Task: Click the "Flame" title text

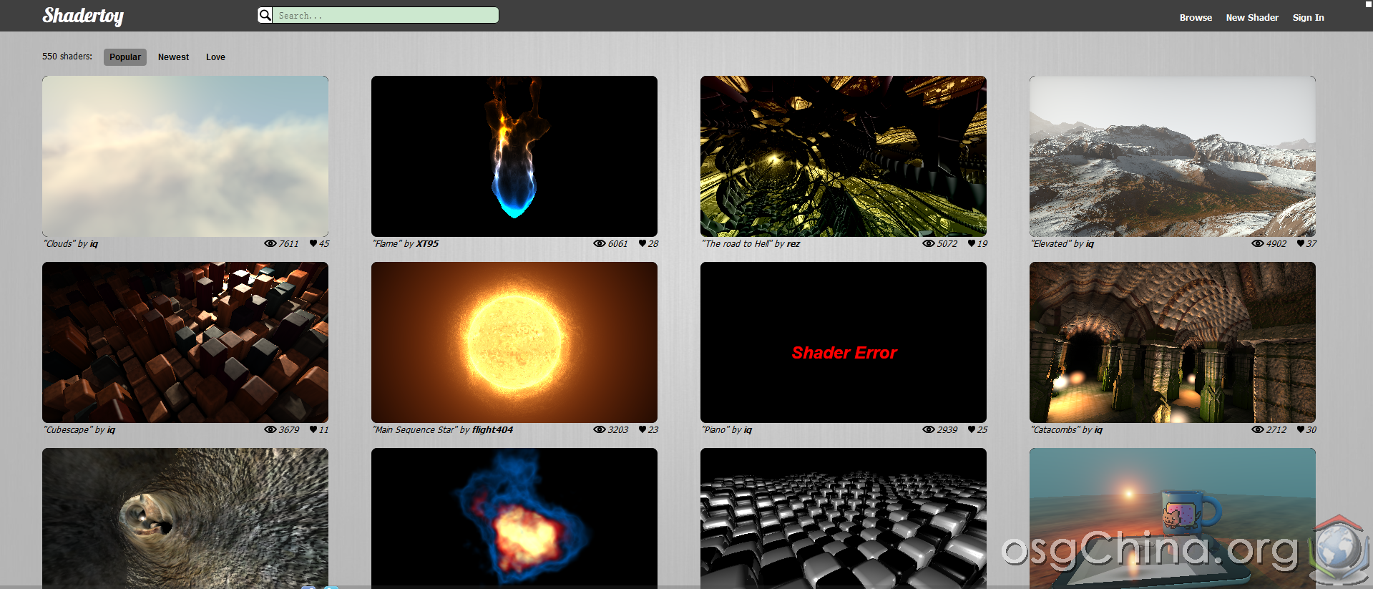Action: pyautogui.click(x=387, y=244)
